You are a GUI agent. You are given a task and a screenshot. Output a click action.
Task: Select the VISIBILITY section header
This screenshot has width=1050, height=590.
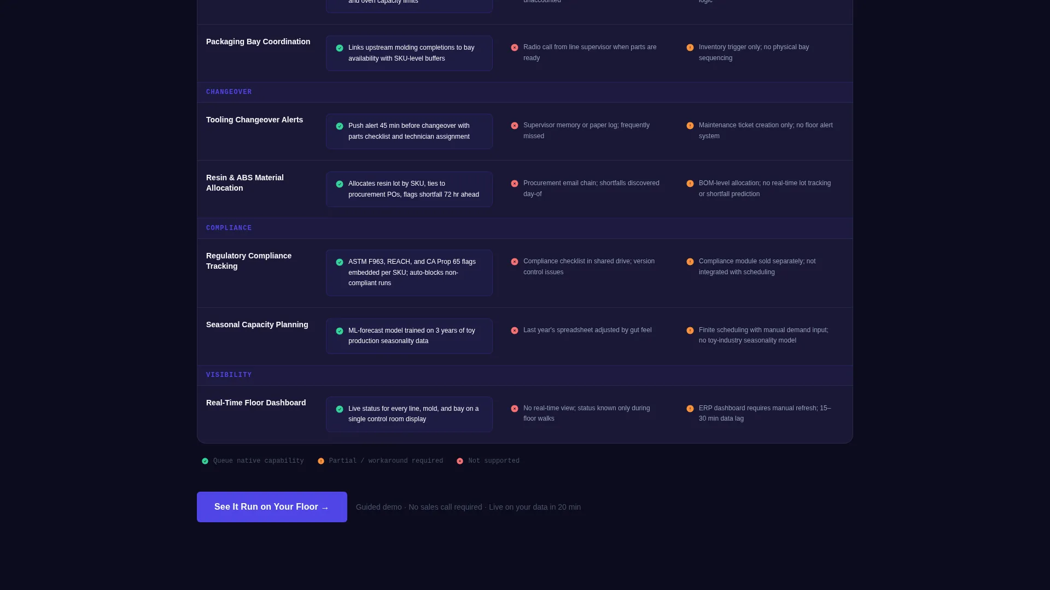[229, 375]
